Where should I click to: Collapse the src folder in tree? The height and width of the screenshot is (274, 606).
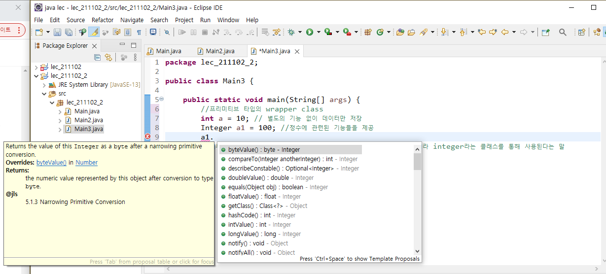(44, 94)
